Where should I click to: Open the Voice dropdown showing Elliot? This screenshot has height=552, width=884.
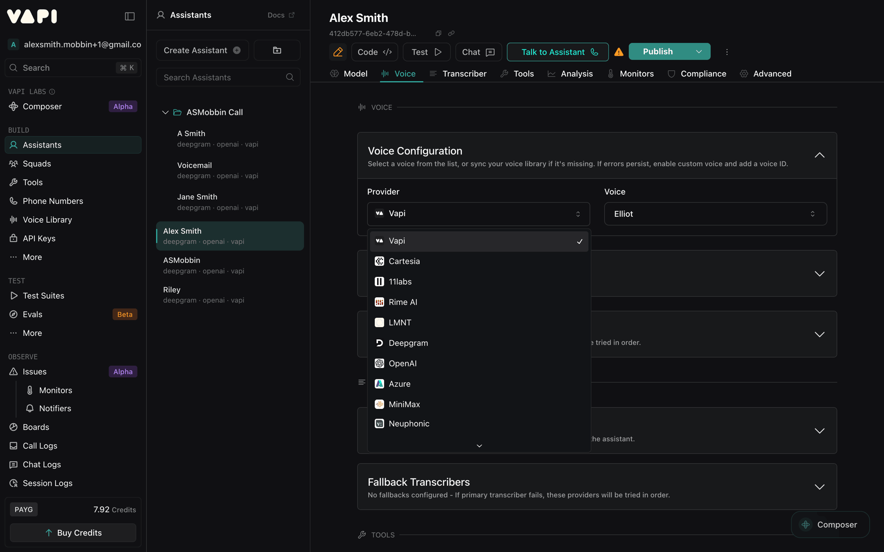[x=715, y=214]
